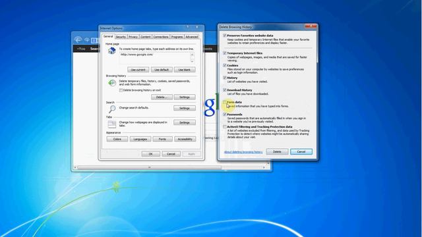
Task: Click the +You link in Google bar
Action: pos(81,49)
